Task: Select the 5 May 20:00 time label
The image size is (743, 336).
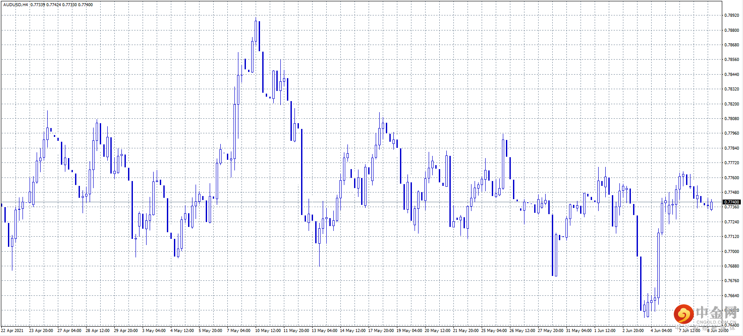Action: (x=211, y=331)
